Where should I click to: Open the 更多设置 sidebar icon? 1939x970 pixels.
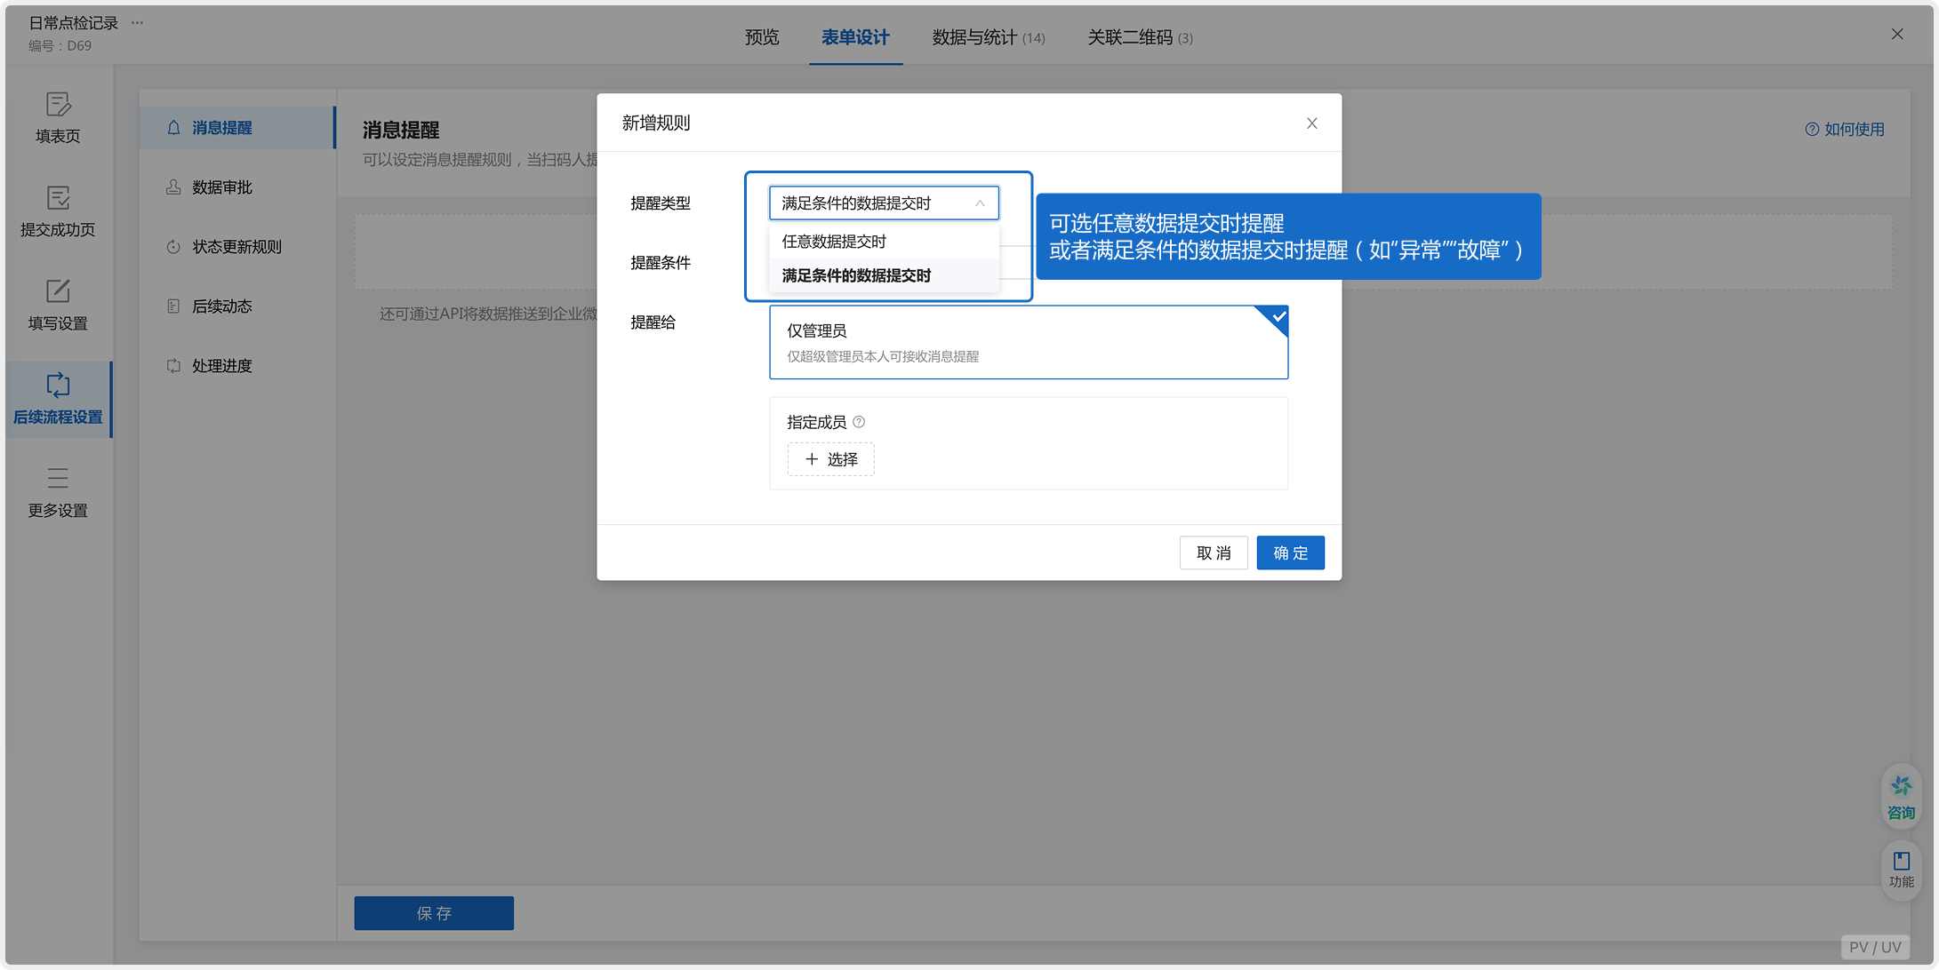(57, 480)
